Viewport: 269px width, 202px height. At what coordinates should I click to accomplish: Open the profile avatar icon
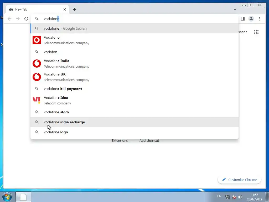pyautogui.click(x=251, y=19)
